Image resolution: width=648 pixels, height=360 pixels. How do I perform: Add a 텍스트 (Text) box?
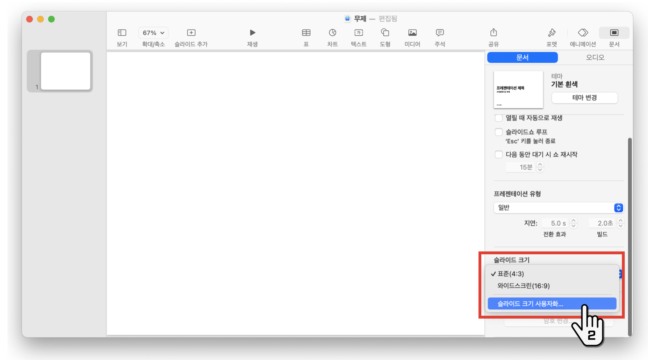(359, 37)
